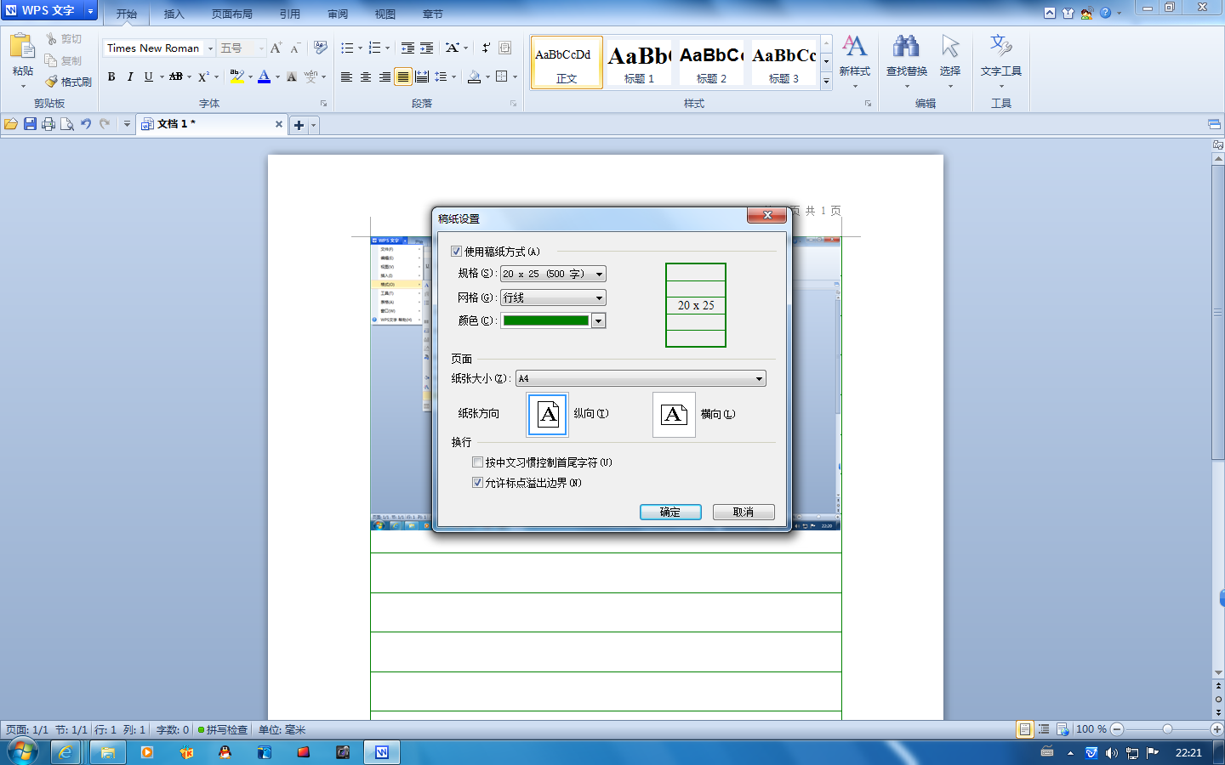Pick the green 颜色 swatch

tap(546, 320)
